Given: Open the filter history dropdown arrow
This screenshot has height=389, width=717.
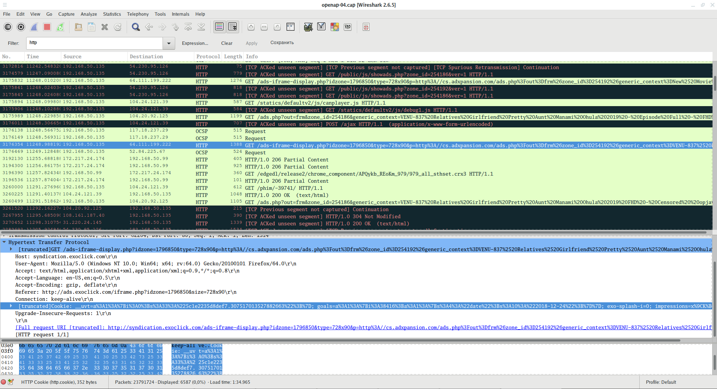Looking at the screenshot, I should coord(169,43).
